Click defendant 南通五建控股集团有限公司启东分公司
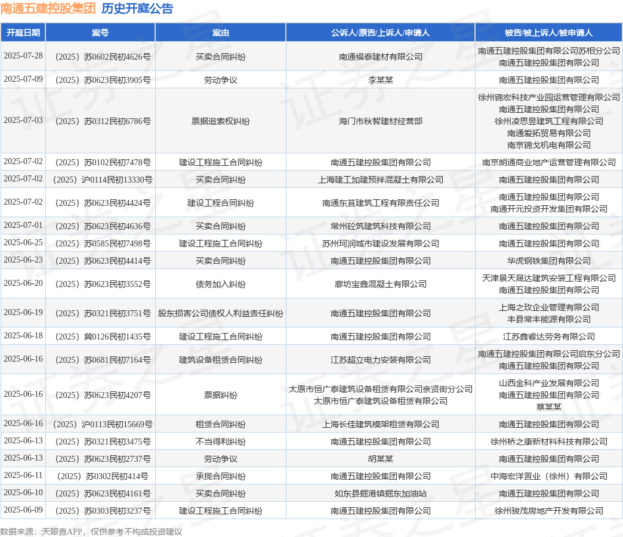The width and height of the screenshot is (623, 537). click(x=548, y=354)
